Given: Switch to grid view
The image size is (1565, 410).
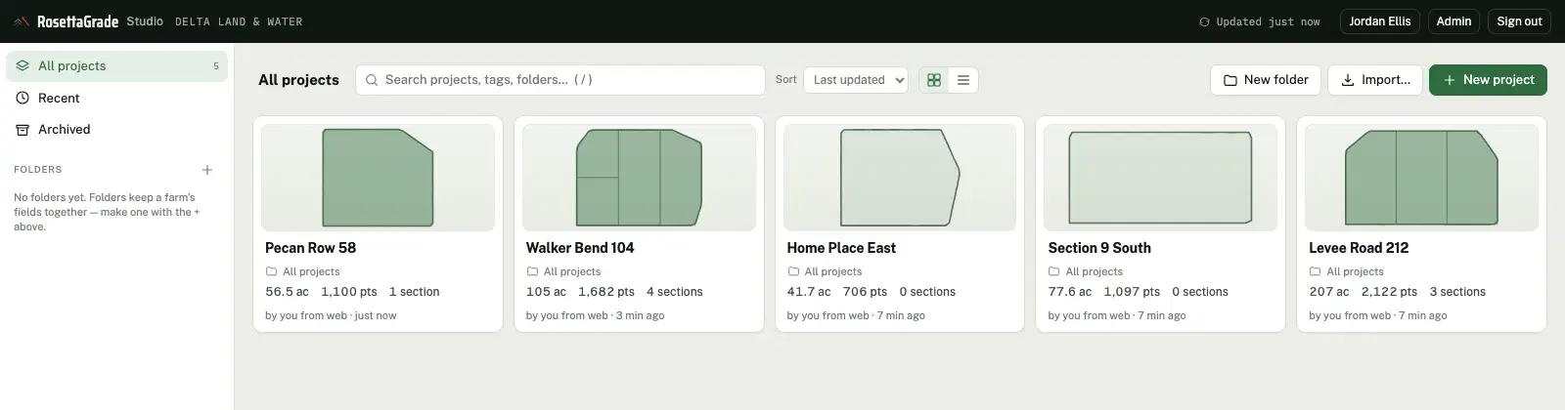Looking at the screenshot, I should [934, 80].
